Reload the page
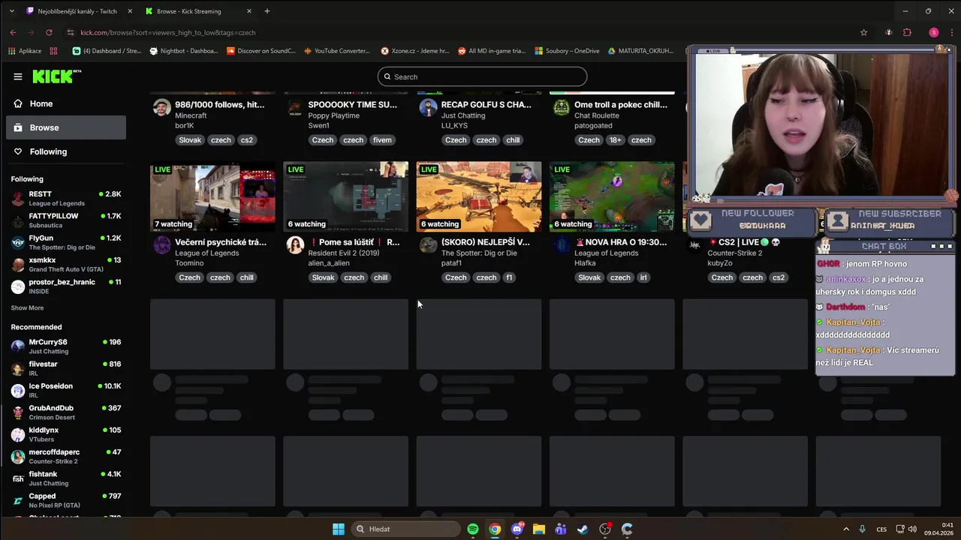961x540 pixels. [49, 32]
